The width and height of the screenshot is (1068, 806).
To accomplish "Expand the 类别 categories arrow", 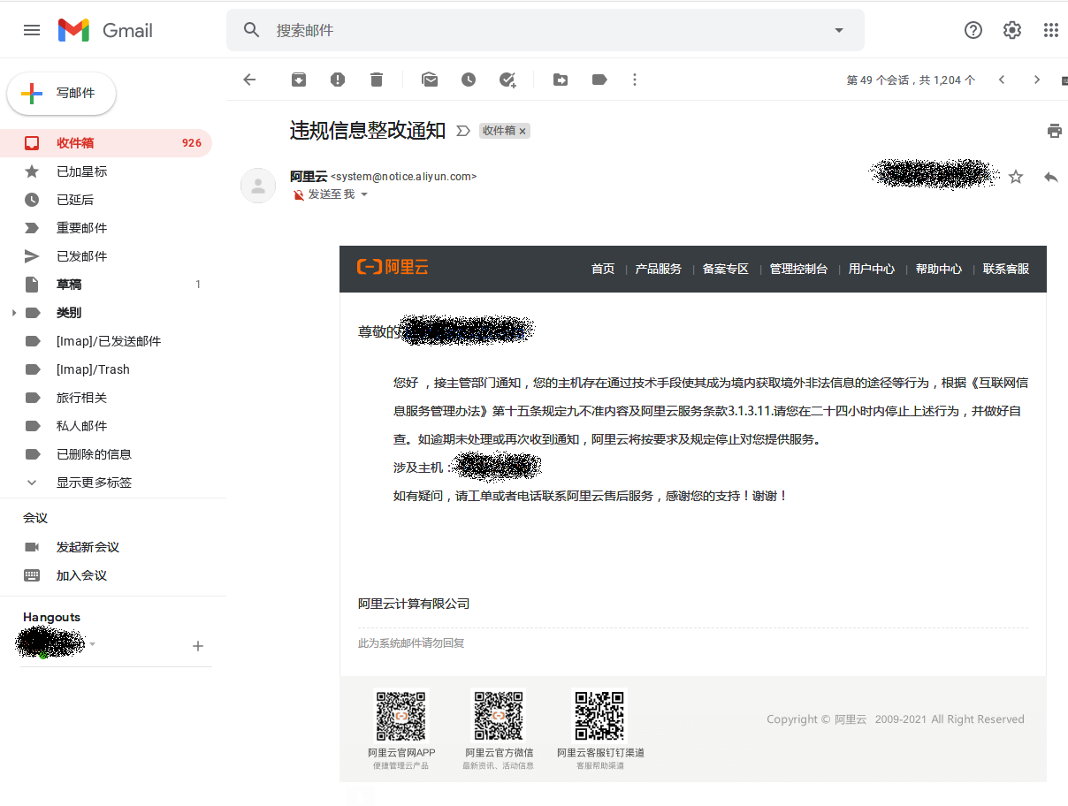I will click(13, 313).
